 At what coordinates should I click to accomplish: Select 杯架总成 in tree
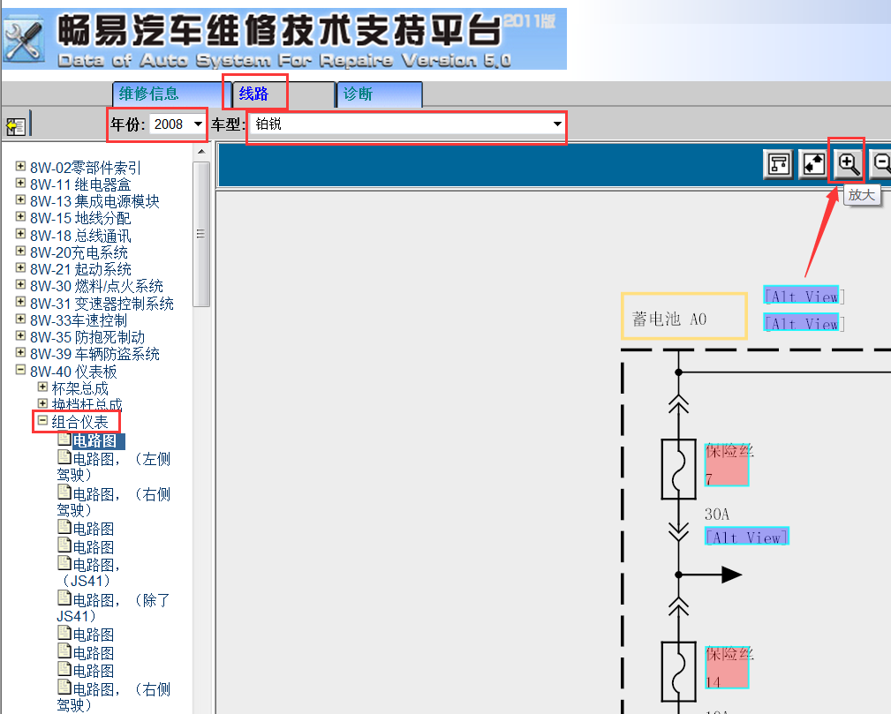pyautogui.click(x=80, y=388)
